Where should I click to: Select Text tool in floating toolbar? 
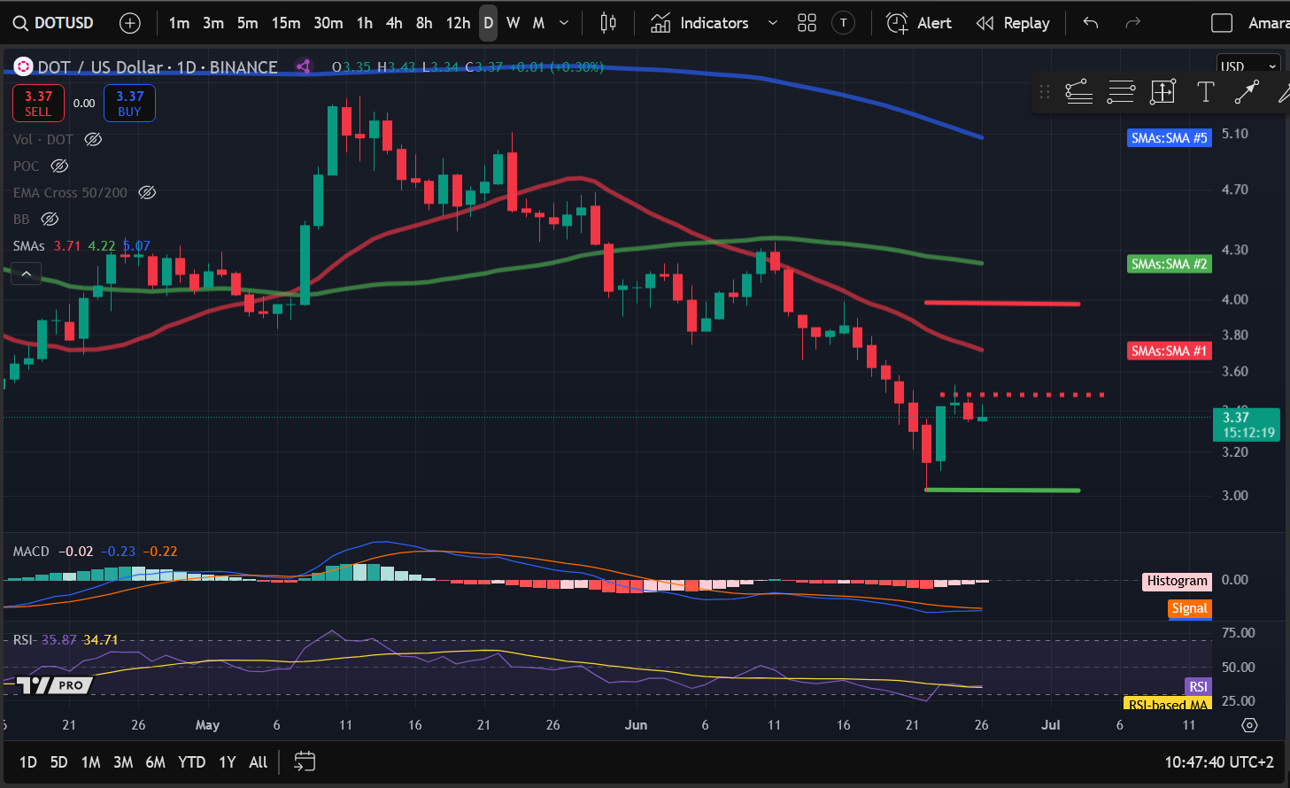pyautogui.click(x=1205, y=92)
